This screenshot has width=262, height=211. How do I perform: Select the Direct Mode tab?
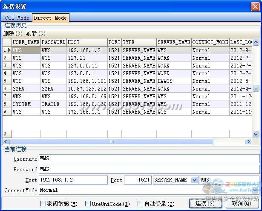[50, 18]
